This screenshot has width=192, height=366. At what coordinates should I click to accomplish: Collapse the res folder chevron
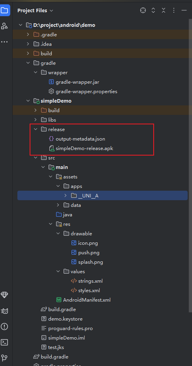coord(51,224)
